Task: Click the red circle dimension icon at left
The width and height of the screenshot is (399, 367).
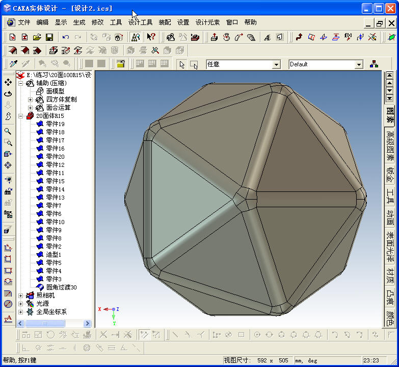Action: click(8, 304)
